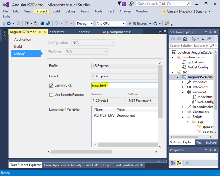Viewport: 220px width, 176px height.
Task: Click the Categorized icon in Properties panel
Action: pos(173,163)
